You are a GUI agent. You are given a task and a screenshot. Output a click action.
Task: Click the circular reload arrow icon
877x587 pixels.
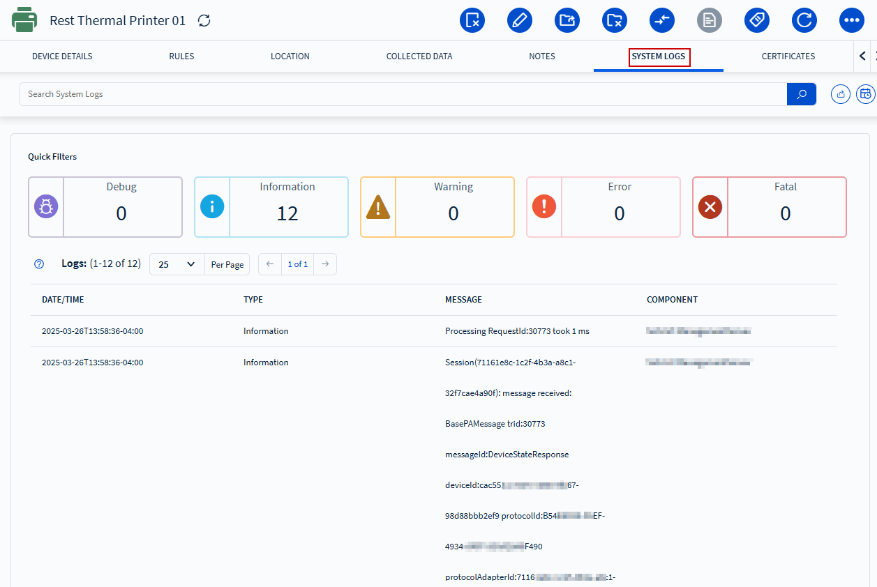click(x=804, y=20)
